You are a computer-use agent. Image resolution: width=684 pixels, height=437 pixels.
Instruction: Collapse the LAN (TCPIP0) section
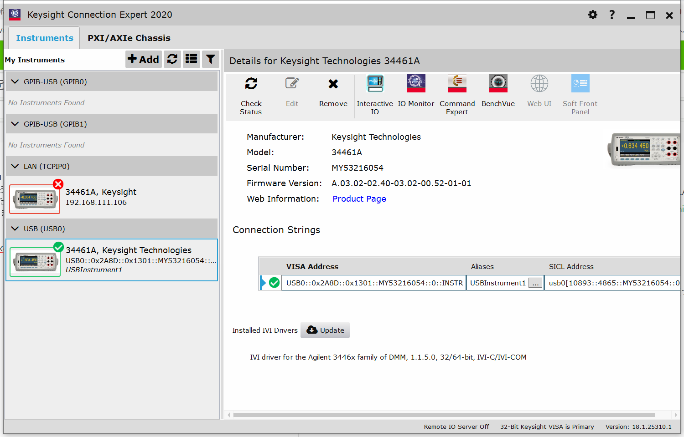point(15,166)
